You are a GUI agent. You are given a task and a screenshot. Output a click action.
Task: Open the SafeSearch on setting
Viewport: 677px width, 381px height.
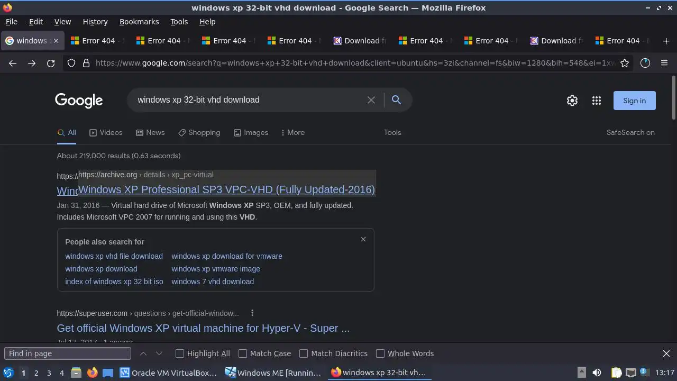[630, 132]
